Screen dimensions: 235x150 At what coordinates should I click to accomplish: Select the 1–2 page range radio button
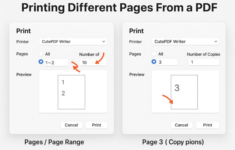[41, 61]
